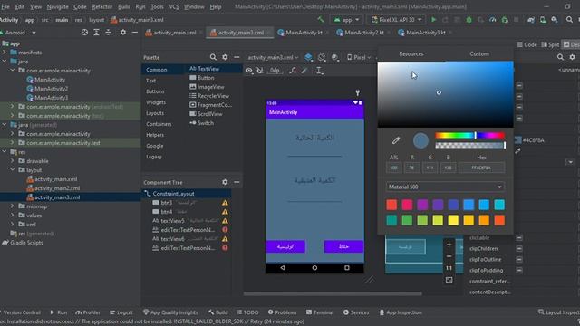Open the File menu
This screenshot has height=326, width=580.
click(5, 6)
